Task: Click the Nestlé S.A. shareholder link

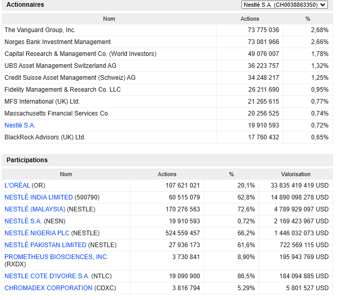Action: pyautogui.click(x=20, y=125)
